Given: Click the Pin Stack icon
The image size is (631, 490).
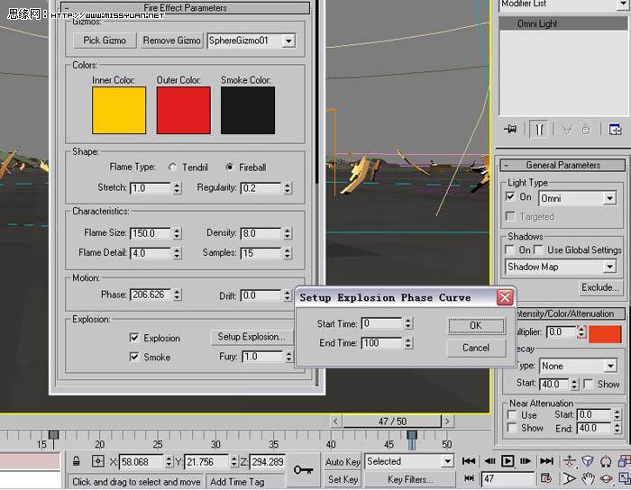Looking at the screenshot, I should point(510,130).
